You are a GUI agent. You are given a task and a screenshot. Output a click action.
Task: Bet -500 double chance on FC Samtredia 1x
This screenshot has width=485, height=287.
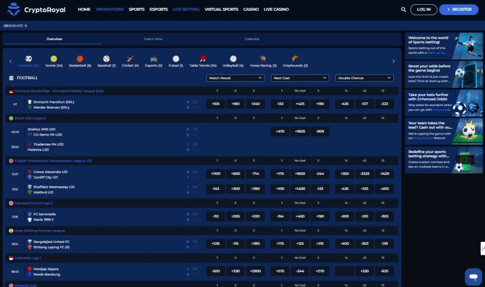[345, 216]
